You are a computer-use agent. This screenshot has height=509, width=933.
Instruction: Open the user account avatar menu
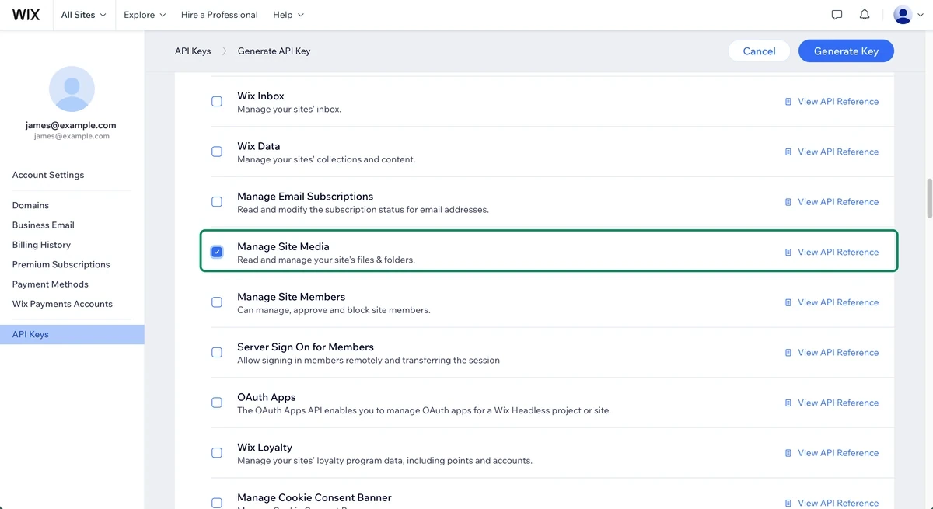pyautogui.click(x=907, y=15)
